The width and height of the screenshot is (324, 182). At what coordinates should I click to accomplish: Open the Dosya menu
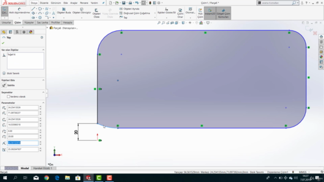click(x=34, y=3)
